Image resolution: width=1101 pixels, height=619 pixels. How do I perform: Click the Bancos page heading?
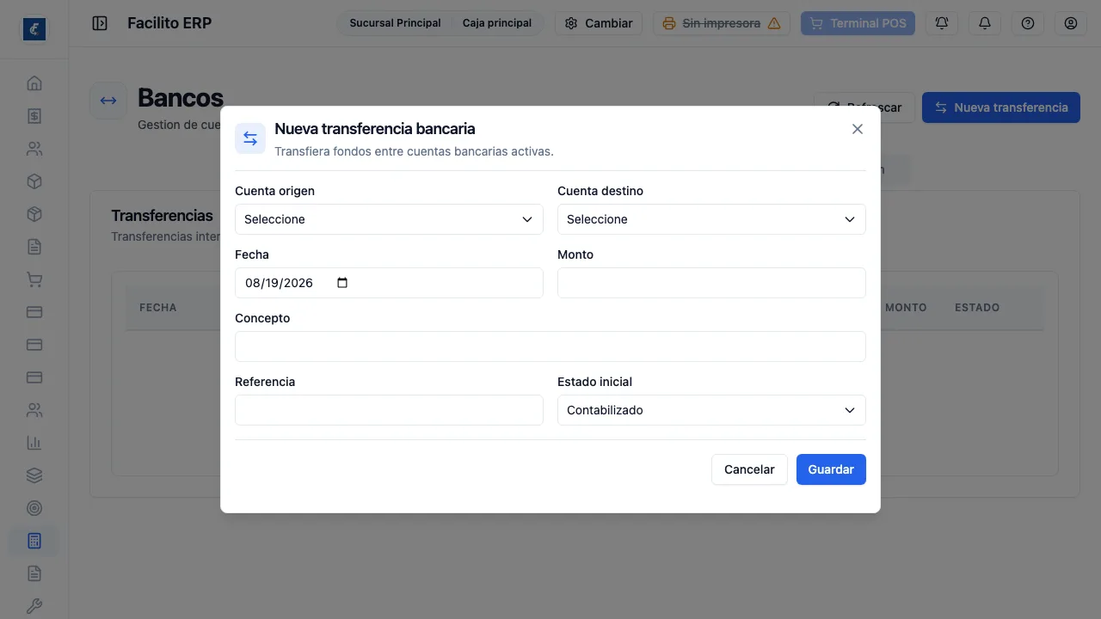(x=181, y=98)
